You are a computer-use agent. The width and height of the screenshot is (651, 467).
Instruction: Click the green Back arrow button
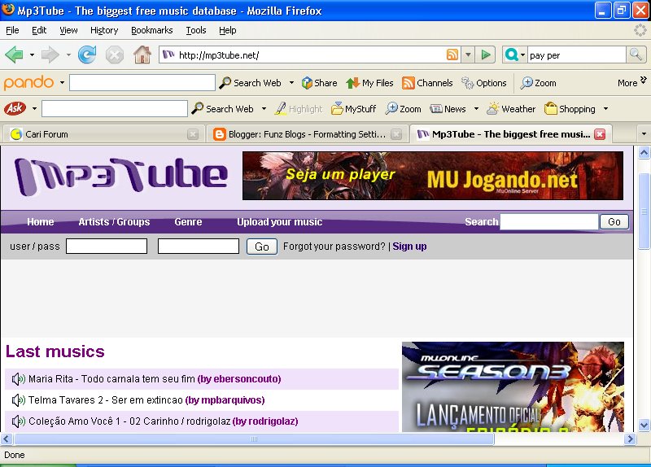coord(14,55)
